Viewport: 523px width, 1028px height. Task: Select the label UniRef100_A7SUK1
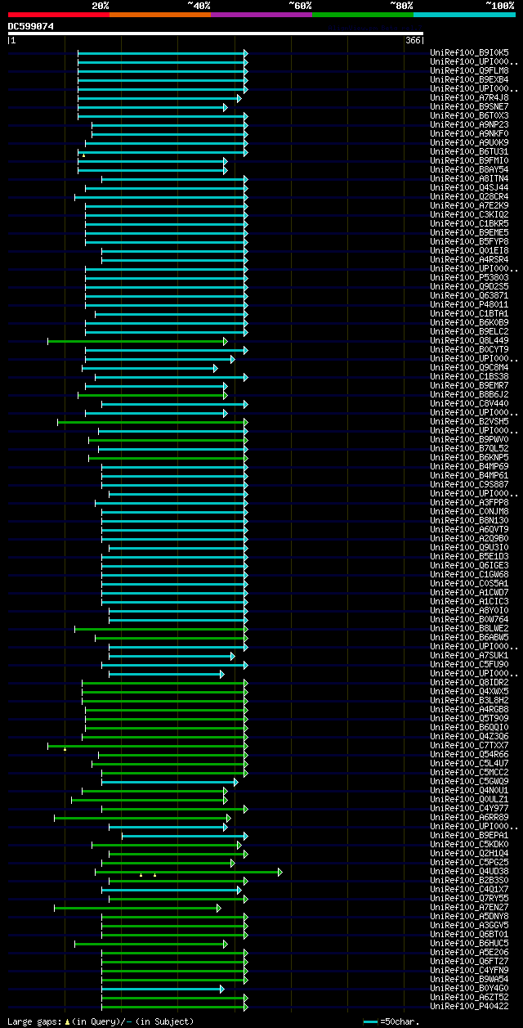pos(469,655)
